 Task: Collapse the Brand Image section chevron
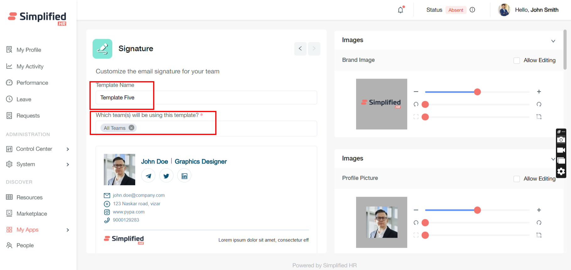tap(553, 41)
